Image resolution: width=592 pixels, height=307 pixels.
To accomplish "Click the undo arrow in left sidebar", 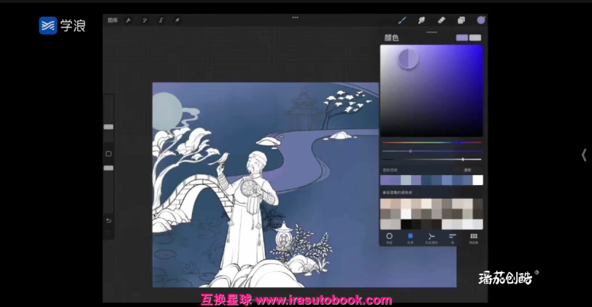I will click(x=109, y=220).
